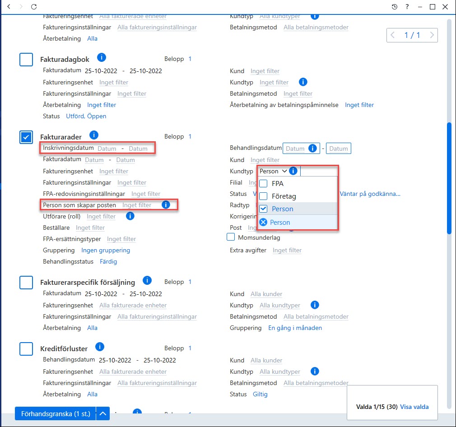The height and width of the screenshot is (427, 456).
Task: Open Återbetalning av betalningspåminnelse Inget filter
Action: click(x=359, y=105)
